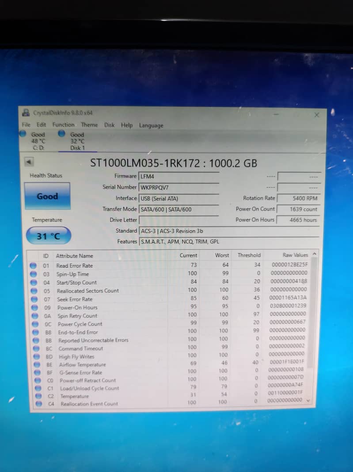Click raw value 0000012BE25F
Viewport: 353px width, 472px height.
pos(290,265)
